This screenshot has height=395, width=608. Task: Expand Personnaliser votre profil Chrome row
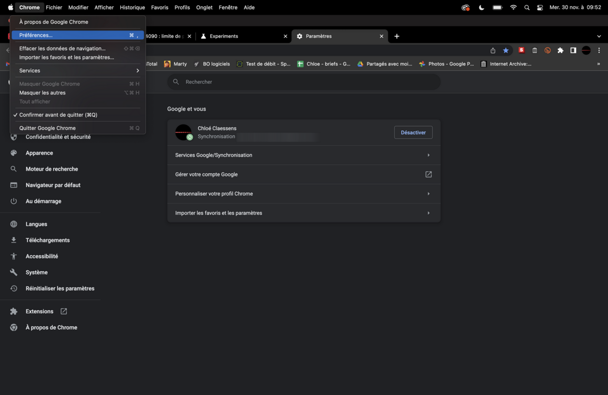click(304, 194)
